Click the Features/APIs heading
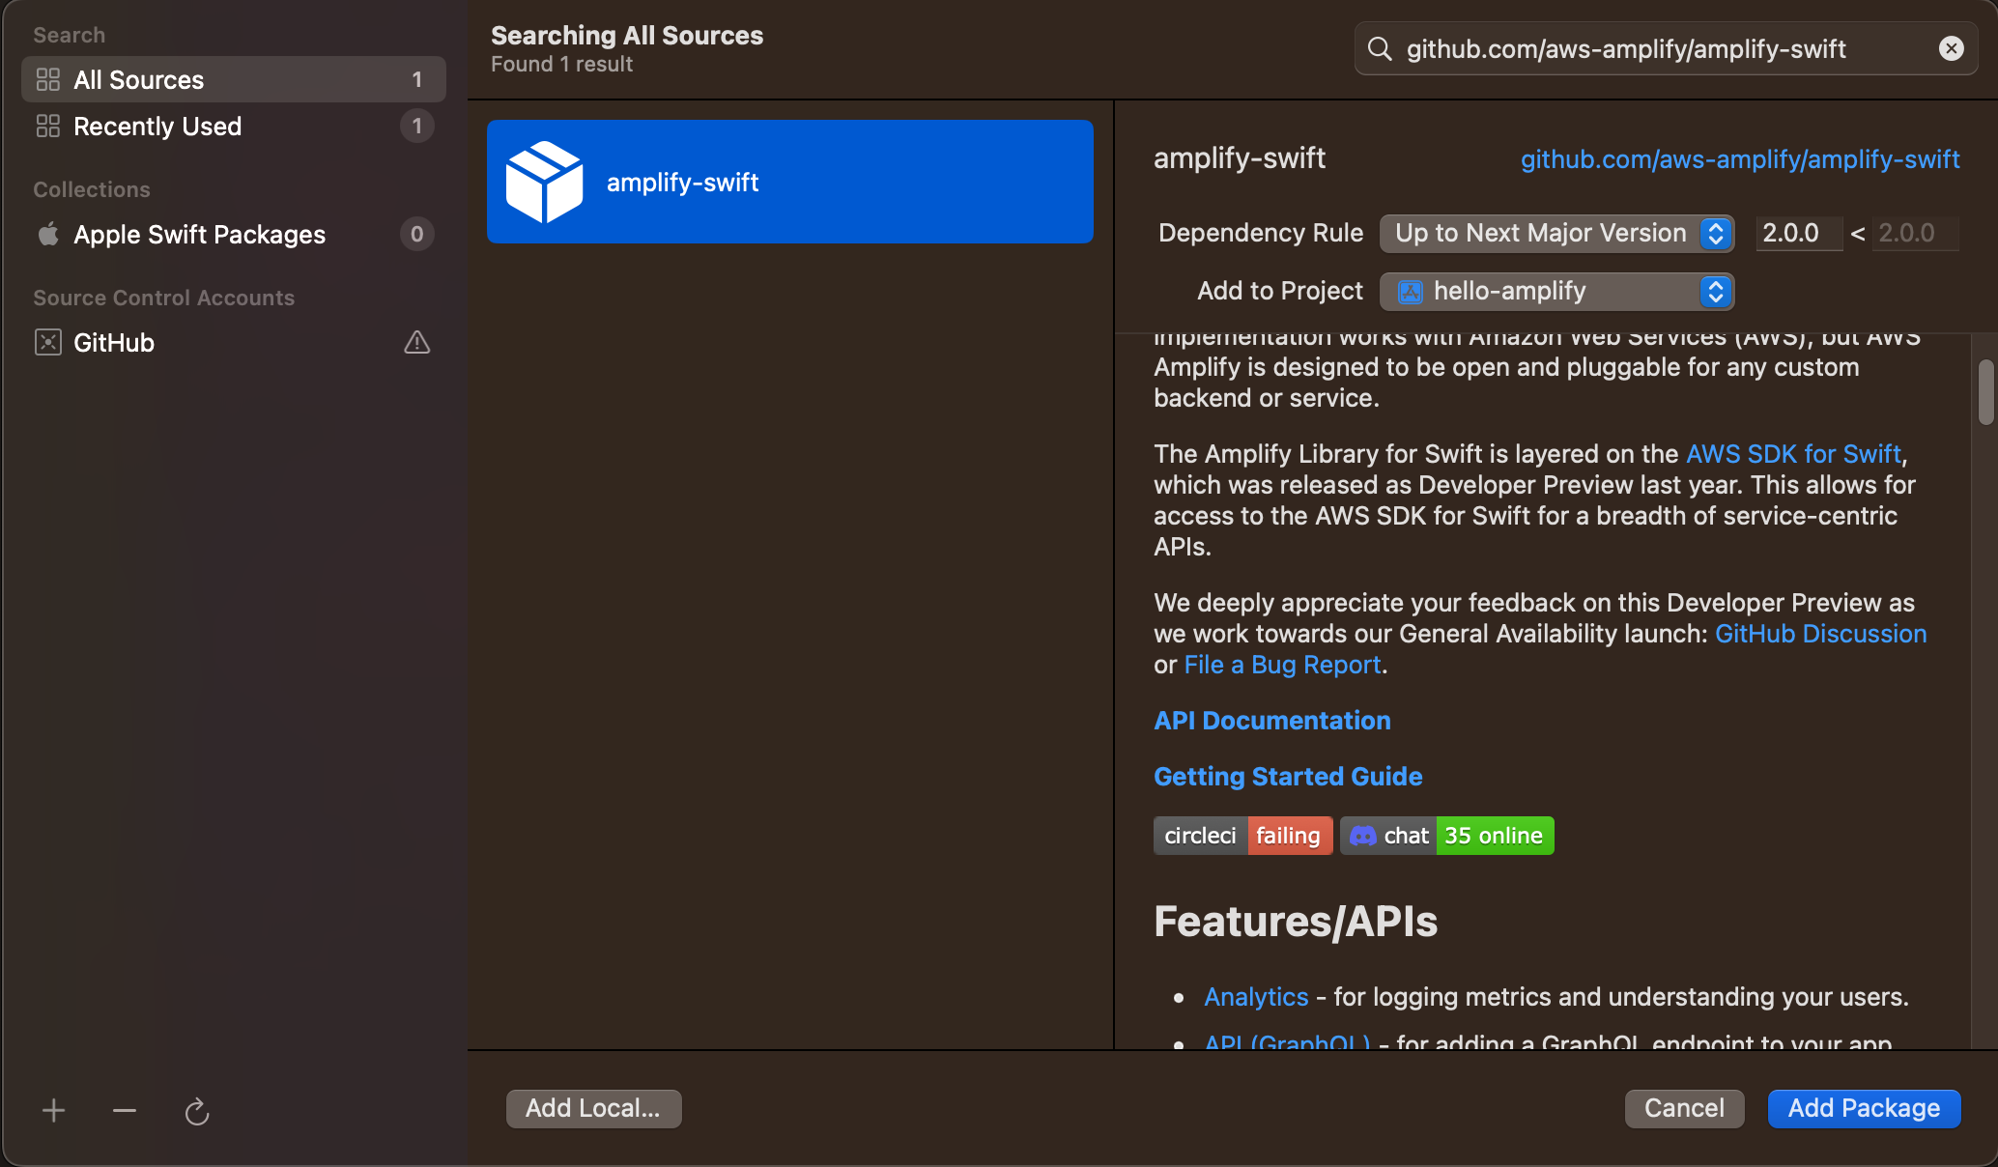The height and width of the screenshot is (1167, 1998). tap(1296, 922)
